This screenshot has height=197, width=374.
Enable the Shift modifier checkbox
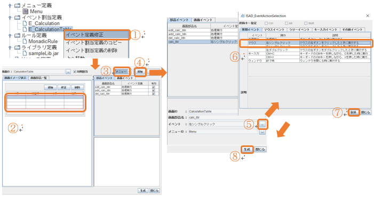click(306, 23)
